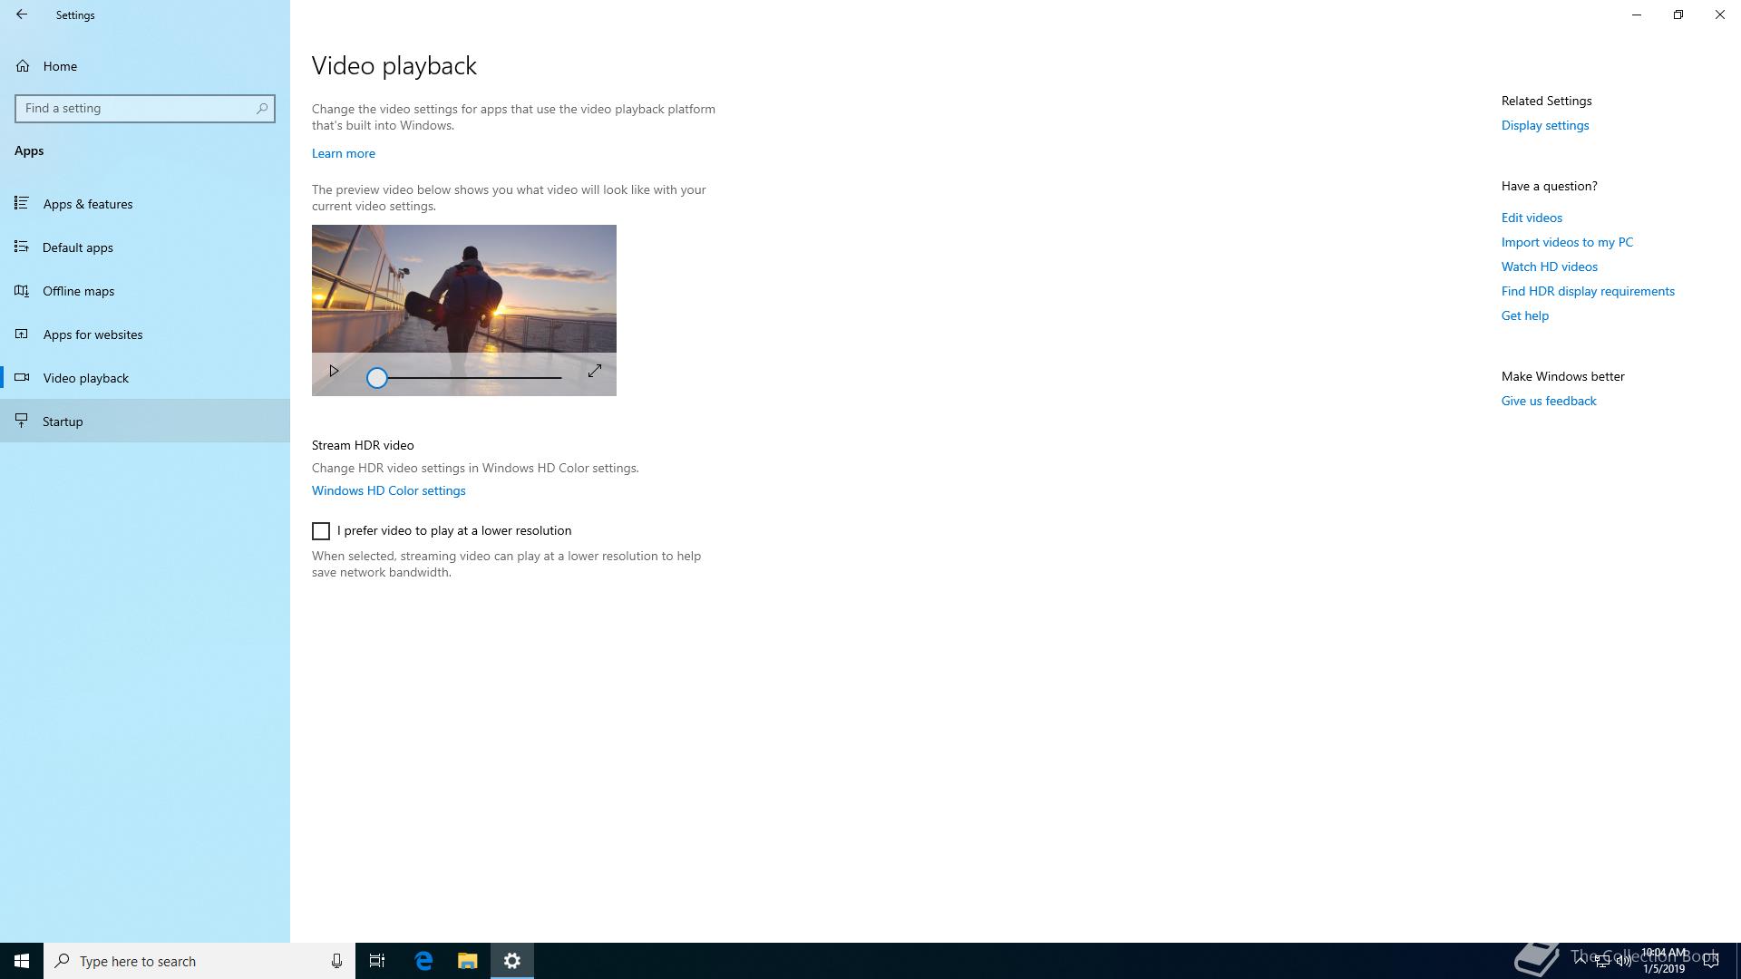1741x979 pixels.
Task: Enable lower resolution video preference checkbox
Action: [x=321, y=531]
